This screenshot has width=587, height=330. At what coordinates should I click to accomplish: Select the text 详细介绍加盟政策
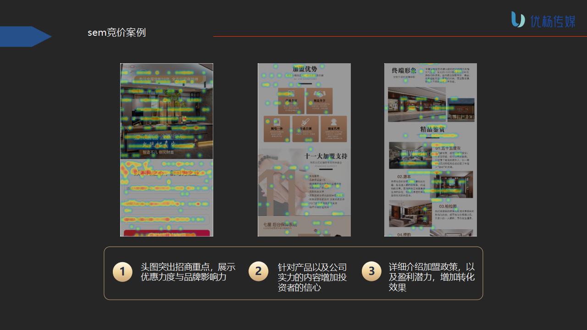point(424,267)
